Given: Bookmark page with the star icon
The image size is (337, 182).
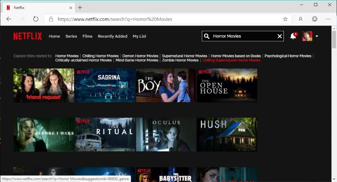Looking at the screenshot, I should click(285, 19).
